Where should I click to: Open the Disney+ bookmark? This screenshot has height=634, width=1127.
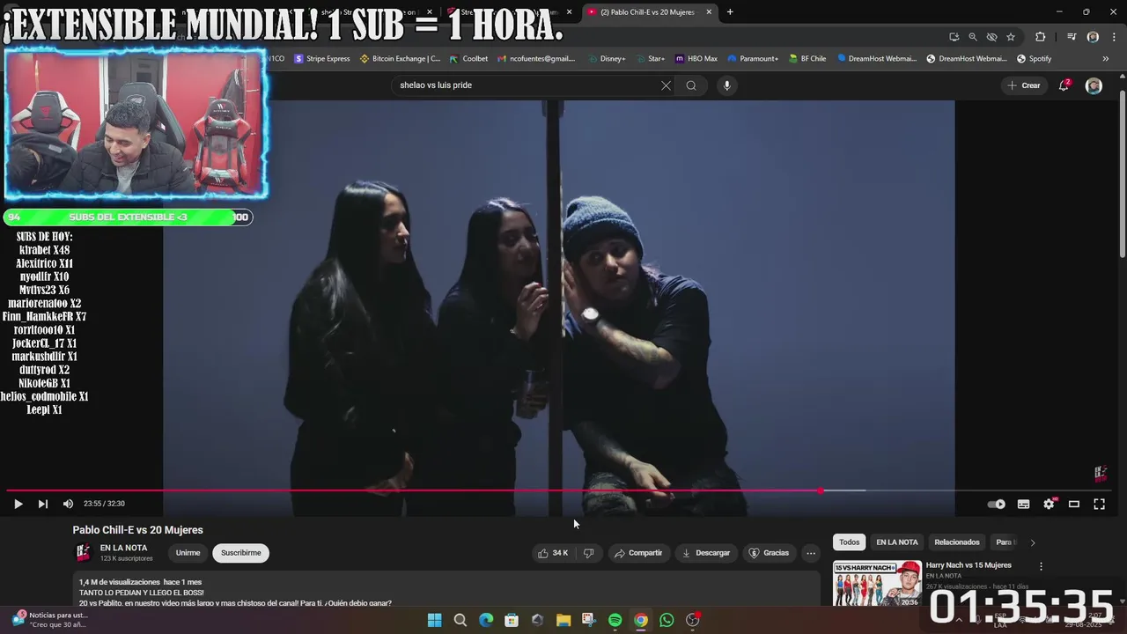606,59
